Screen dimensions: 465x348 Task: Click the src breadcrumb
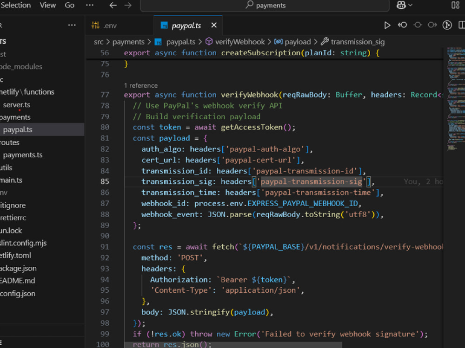click(x=99, y=42)
